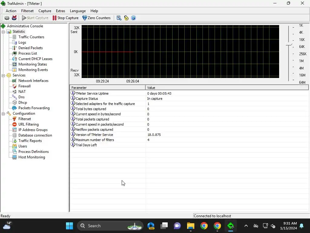Select the Process Definitions icon
310x233 pixels.
15,152
